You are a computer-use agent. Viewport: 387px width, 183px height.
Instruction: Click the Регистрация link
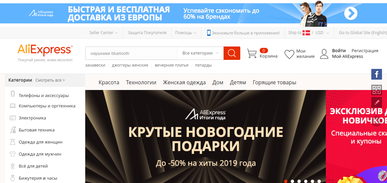(365, 51)
